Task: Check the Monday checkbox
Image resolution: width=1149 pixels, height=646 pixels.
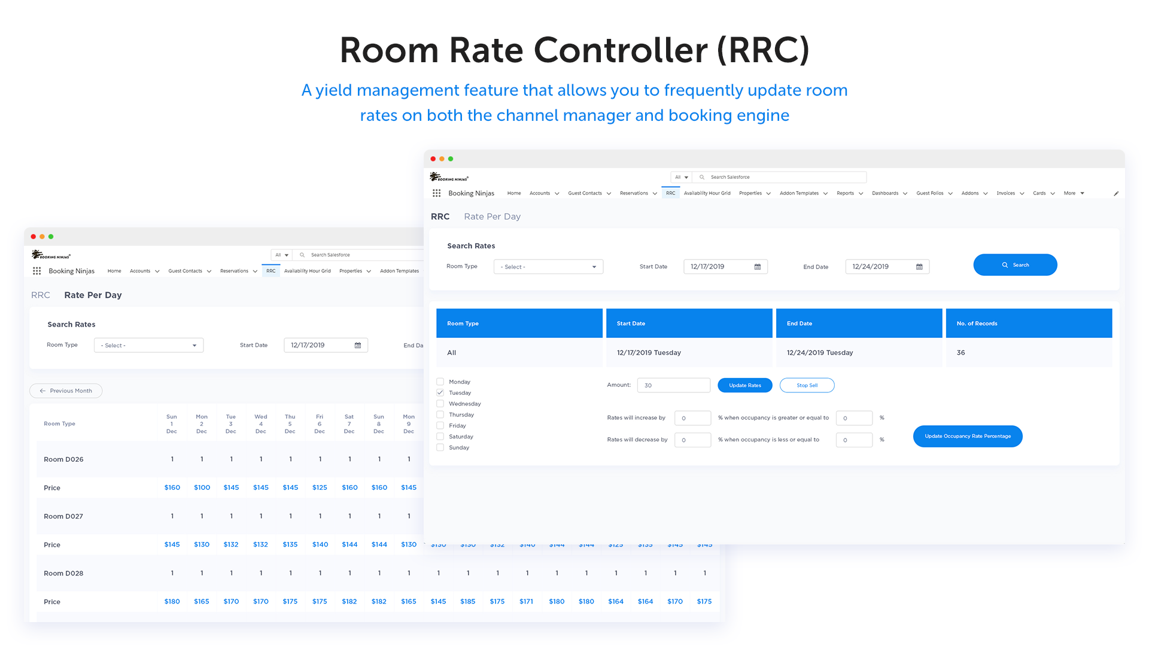Action: (440, 382)
